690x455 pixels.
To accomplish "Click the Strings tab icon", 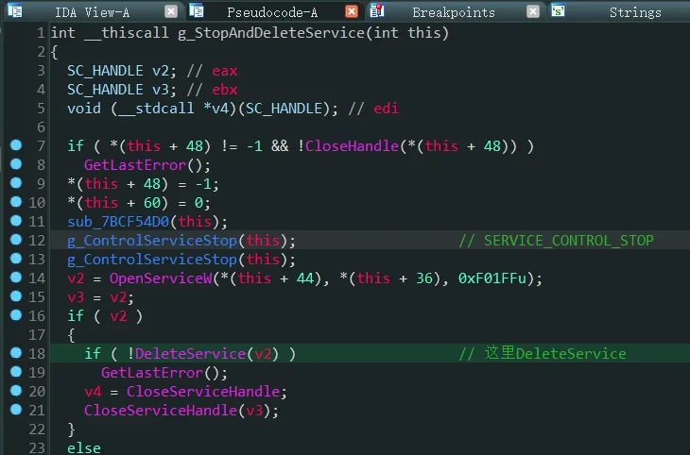I will pos(558,10).
